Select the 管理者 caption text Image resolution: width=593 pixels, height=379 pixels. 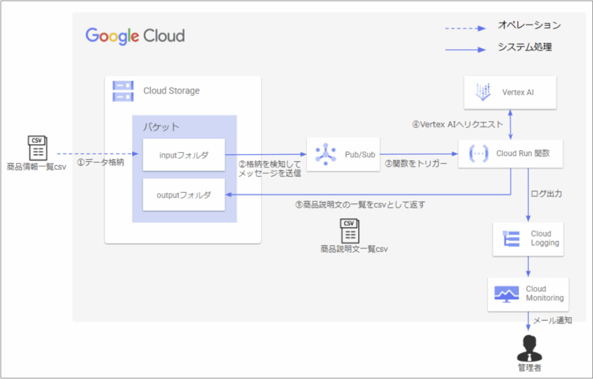[529, 368]
